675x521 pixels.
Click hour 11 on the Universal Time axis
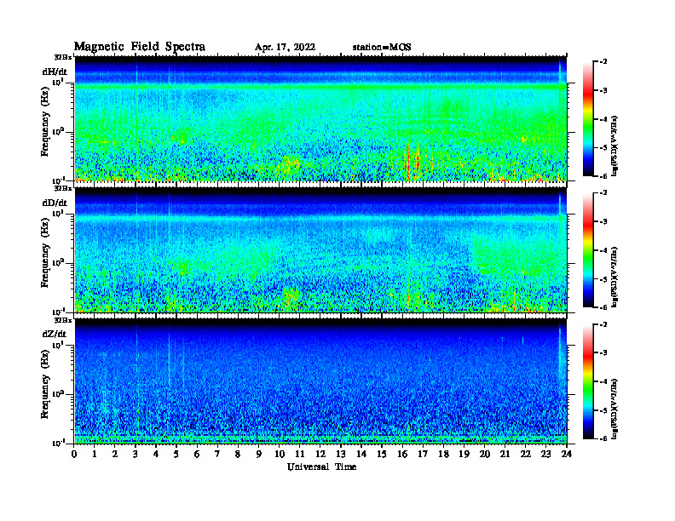click(x=300, y=454)
